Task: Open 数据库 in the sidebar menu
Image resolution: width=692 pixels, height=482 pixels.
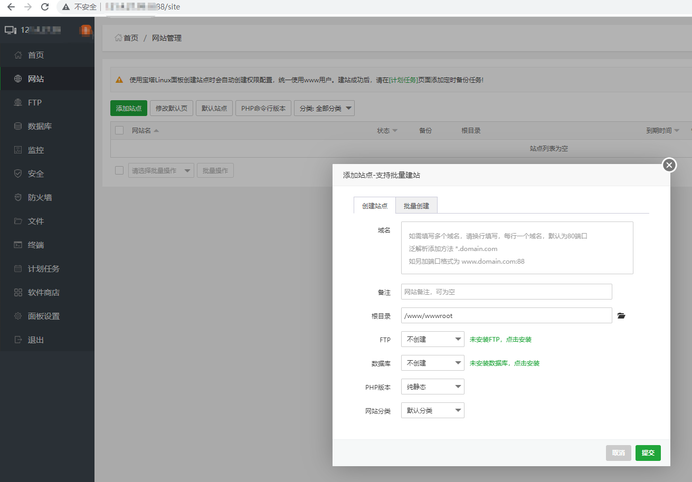Action: click(x=47, y=126)
